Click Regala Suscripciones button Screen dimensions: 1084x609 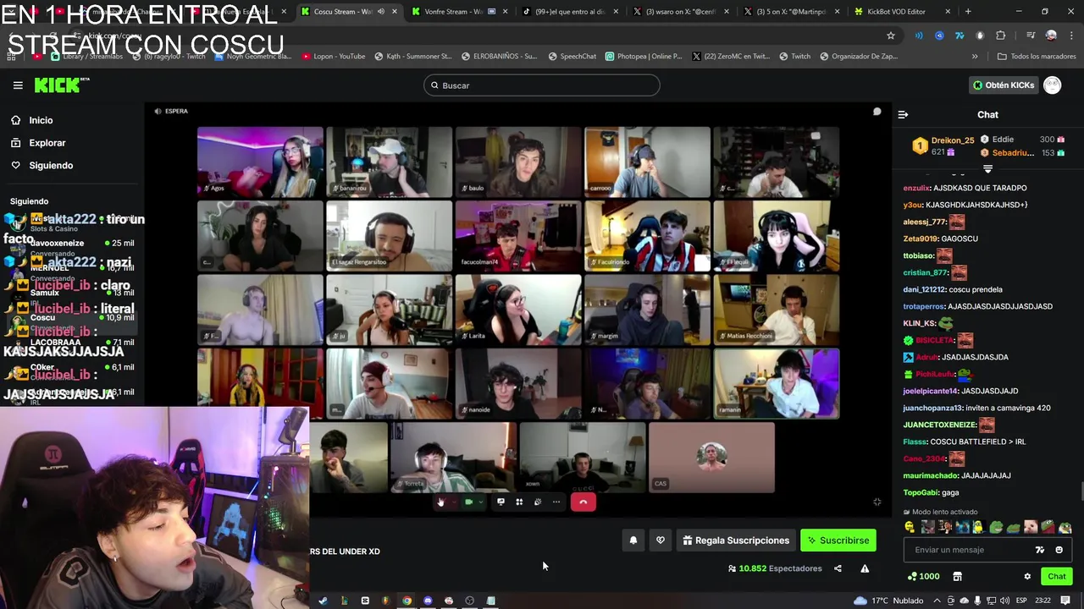736,540
